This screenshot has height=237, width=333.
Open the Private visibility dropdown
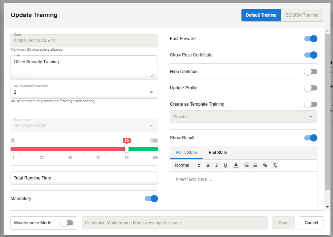point(243,117)
